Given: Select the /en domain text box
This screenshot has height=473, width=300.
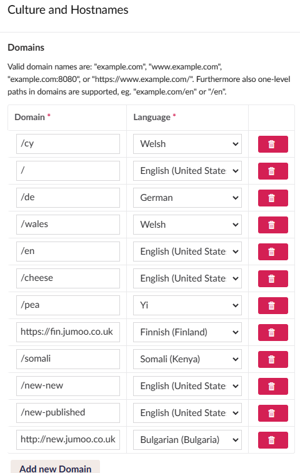Looking at the screenshot, I should (x=68, y=252).
